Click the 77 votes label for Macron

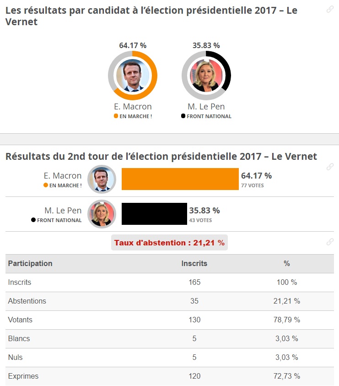[x=253, y=185]
